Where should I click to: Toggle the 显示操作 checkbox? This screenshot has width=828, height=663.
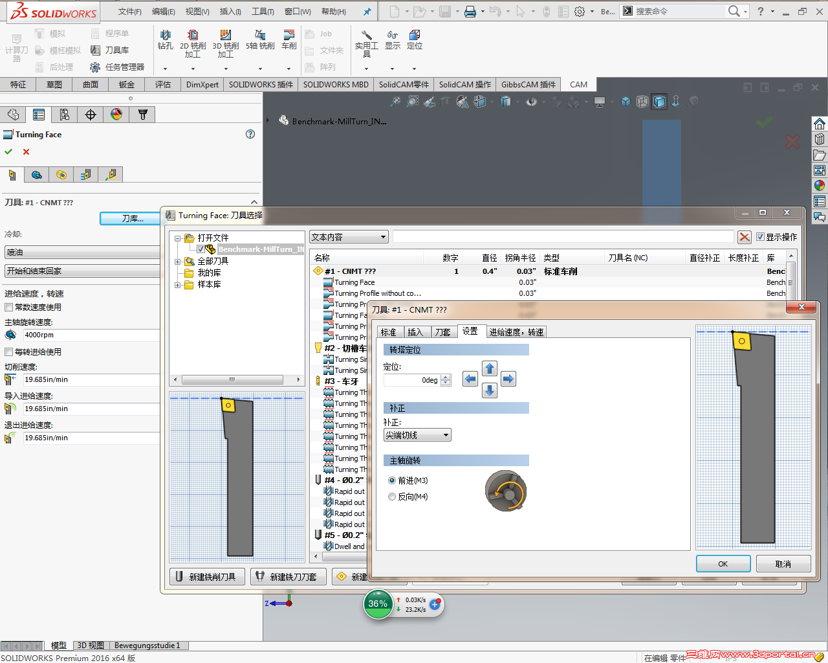point(760,237)
